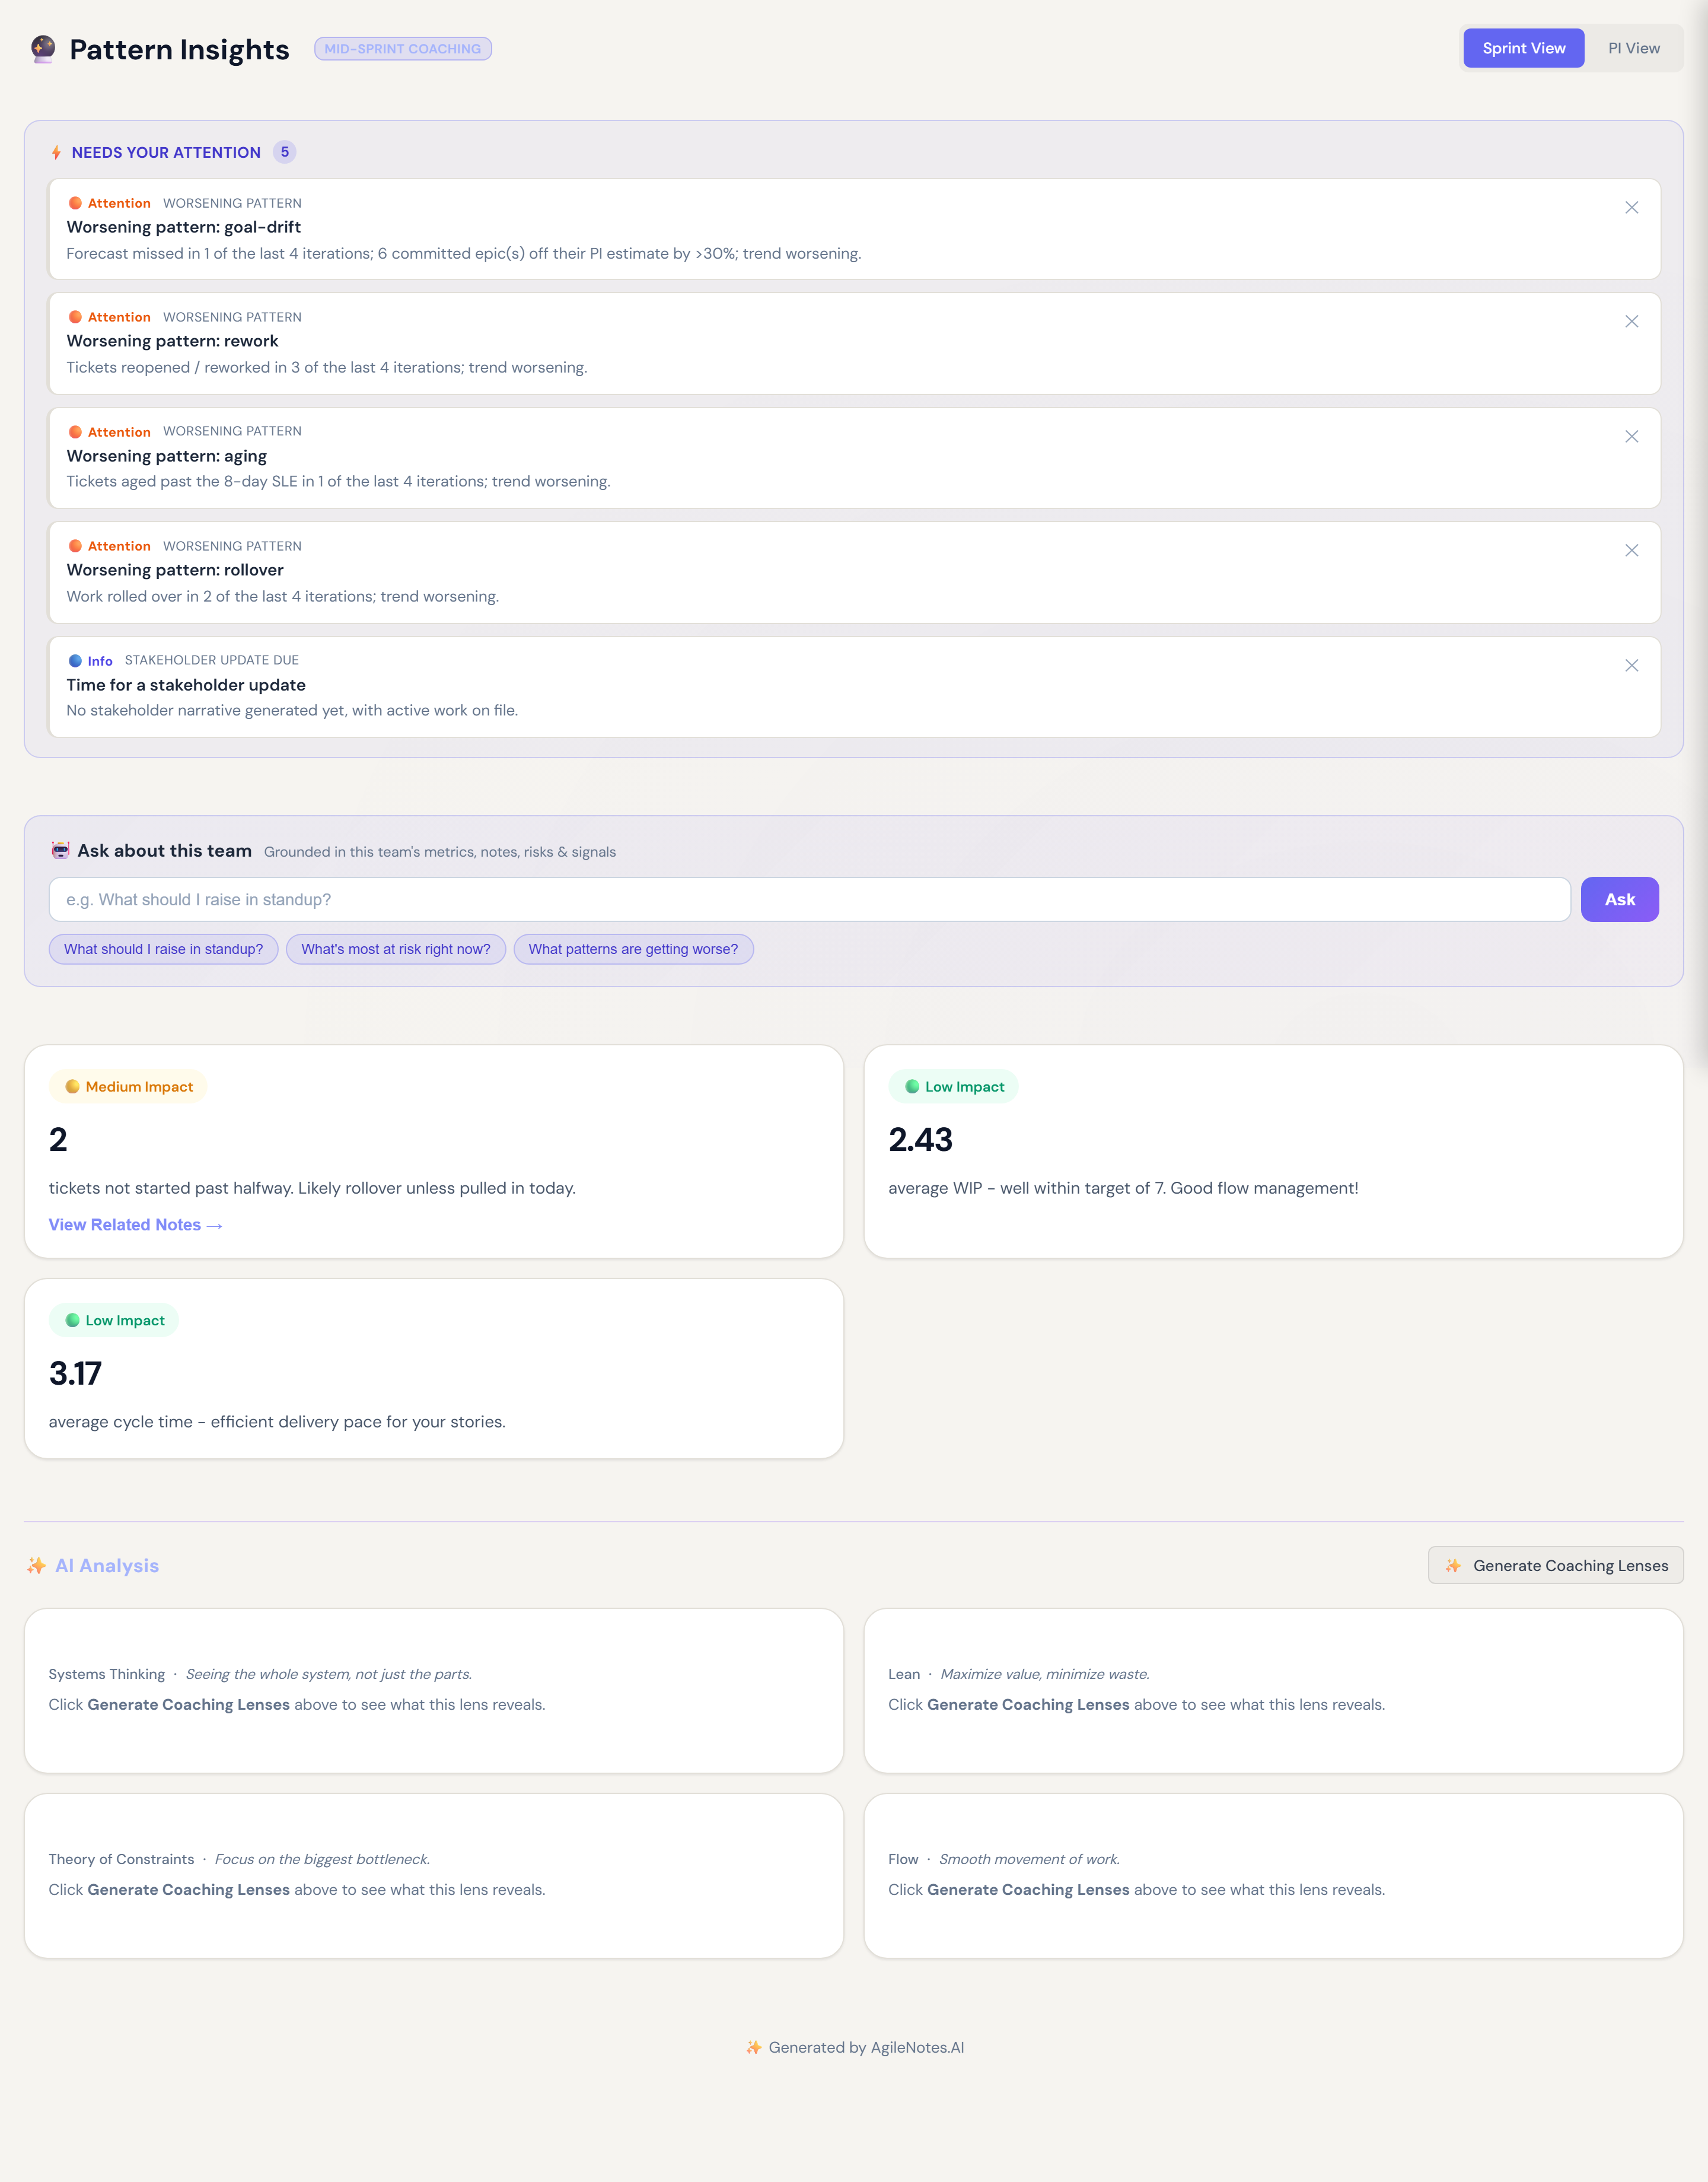Open the 'Worsening pattern: aging' alert

(x=854, y=458)
